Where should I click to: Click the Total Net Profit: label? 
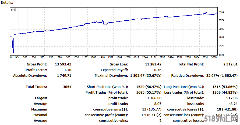[x=191, y=64]
